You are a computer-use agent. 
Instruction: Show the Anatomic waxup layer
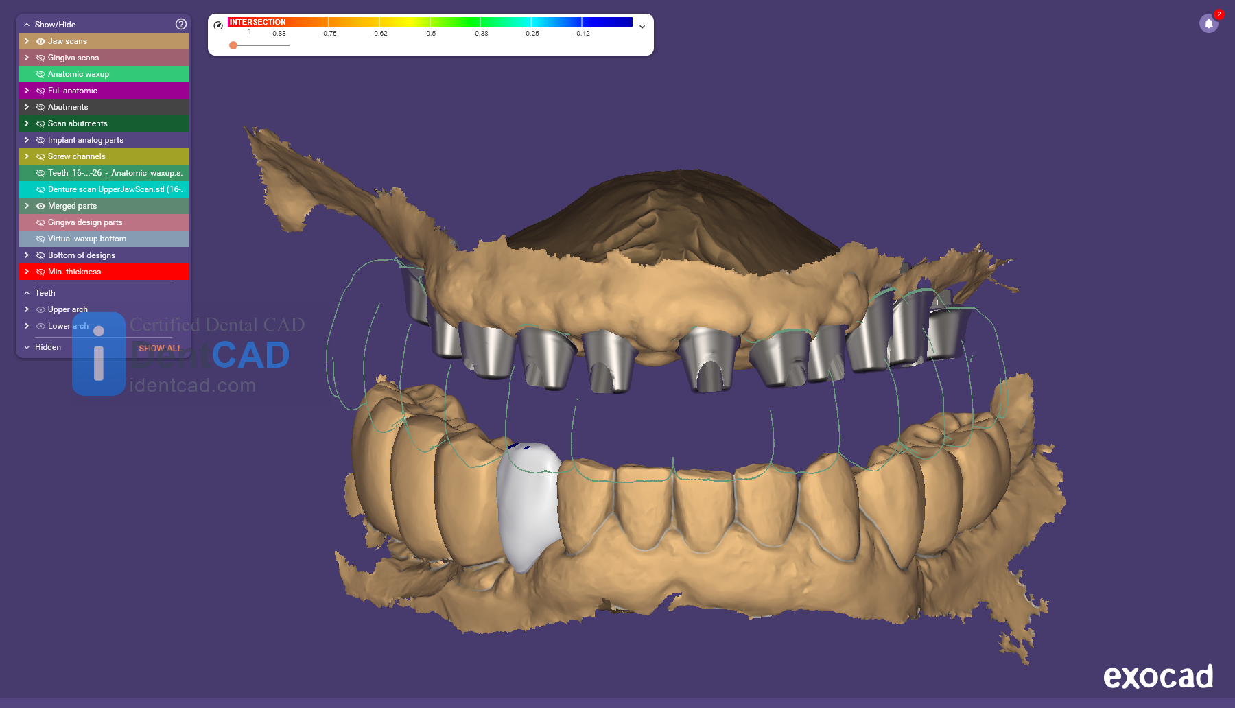click(40, 74)
